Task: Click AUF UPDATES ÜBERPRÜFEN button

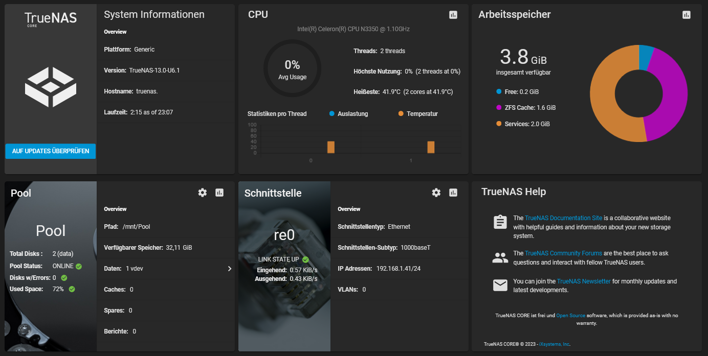Action: (x=51, y=151)
